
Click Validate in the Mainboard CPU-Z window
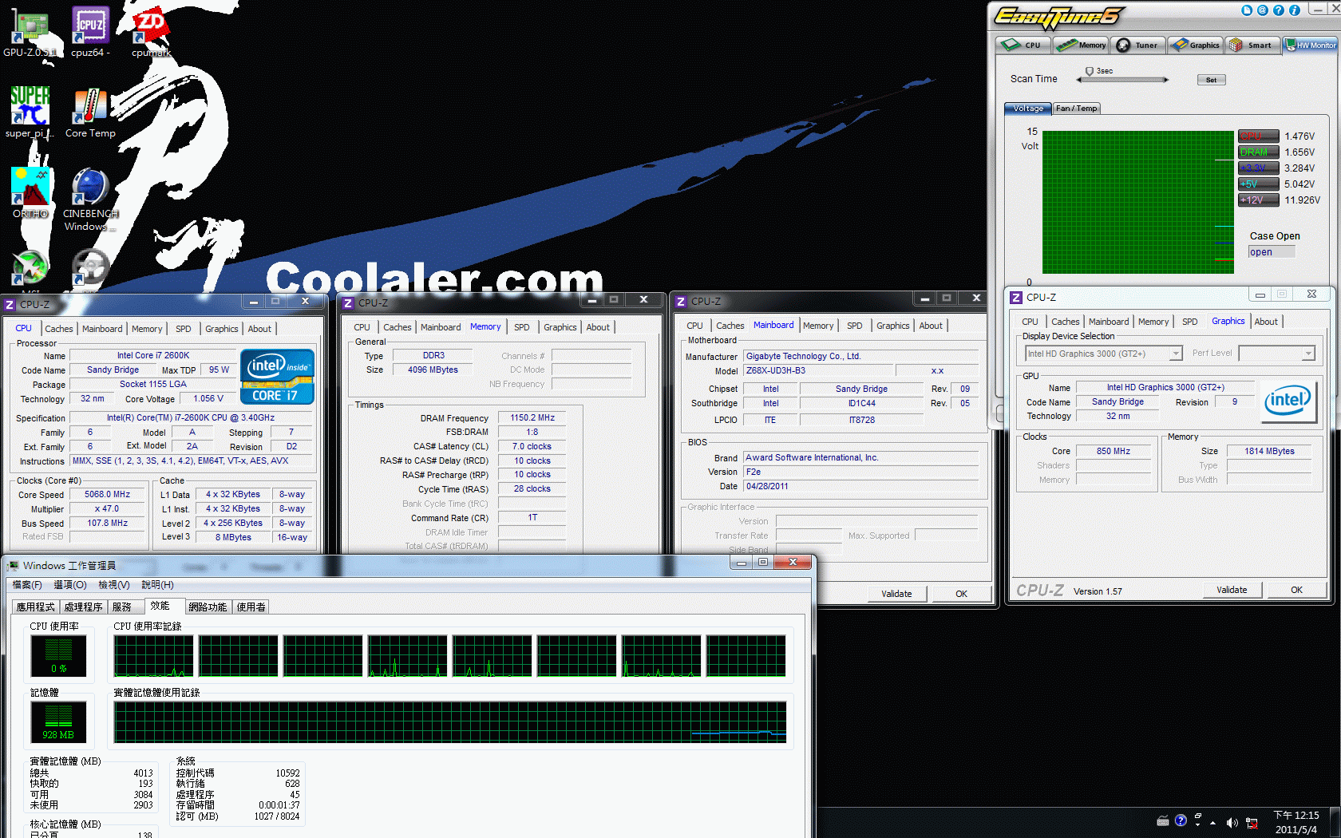896,594
